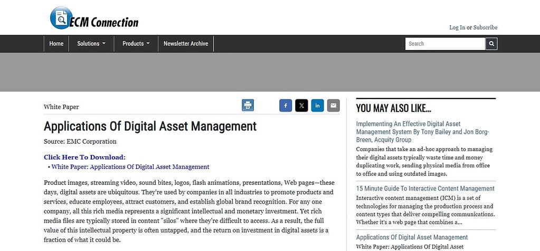Screen dimensions: 540x251
Task: Open the Home menu item
Action: (56, 44)
